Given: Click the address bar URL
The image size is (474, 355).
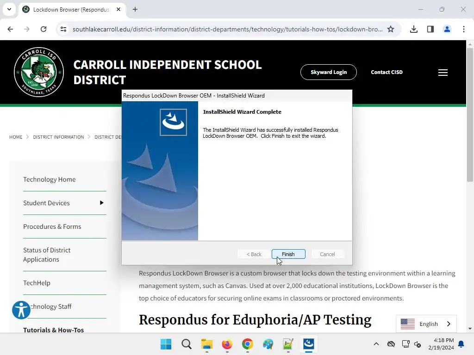Looking at the screenshot, I should click(x=227, y=29).
